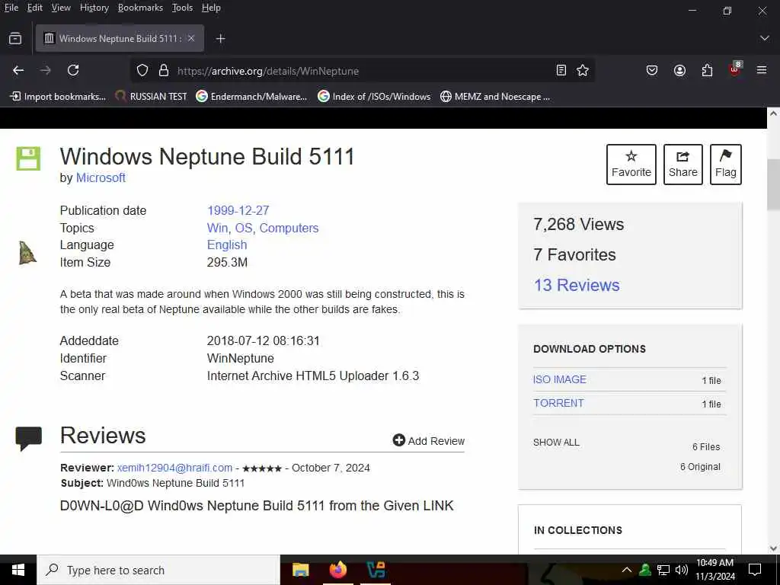This screenshot has width=780, height=585.
Task: Open the Firefox hamburger application menu
Action: [762, 70]
